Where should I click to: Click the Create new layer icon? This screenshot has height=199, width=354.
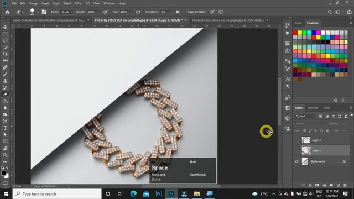click(338, 185)
